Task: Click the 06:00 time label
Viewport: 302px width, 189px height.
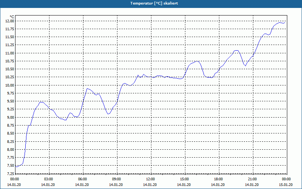Action: (x=82, y=179)
